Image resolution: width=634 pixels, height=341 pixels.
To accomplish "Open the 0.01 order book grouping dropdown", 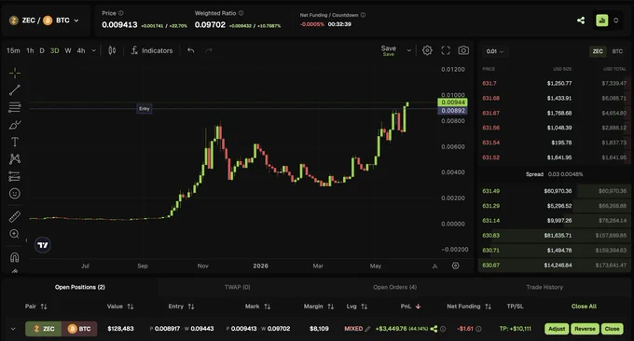I will (495, 51).
